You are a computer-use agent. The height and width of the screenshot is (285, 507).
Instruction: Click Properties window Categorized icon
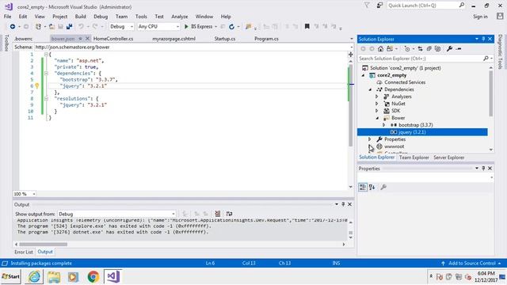tap(363, 187)
